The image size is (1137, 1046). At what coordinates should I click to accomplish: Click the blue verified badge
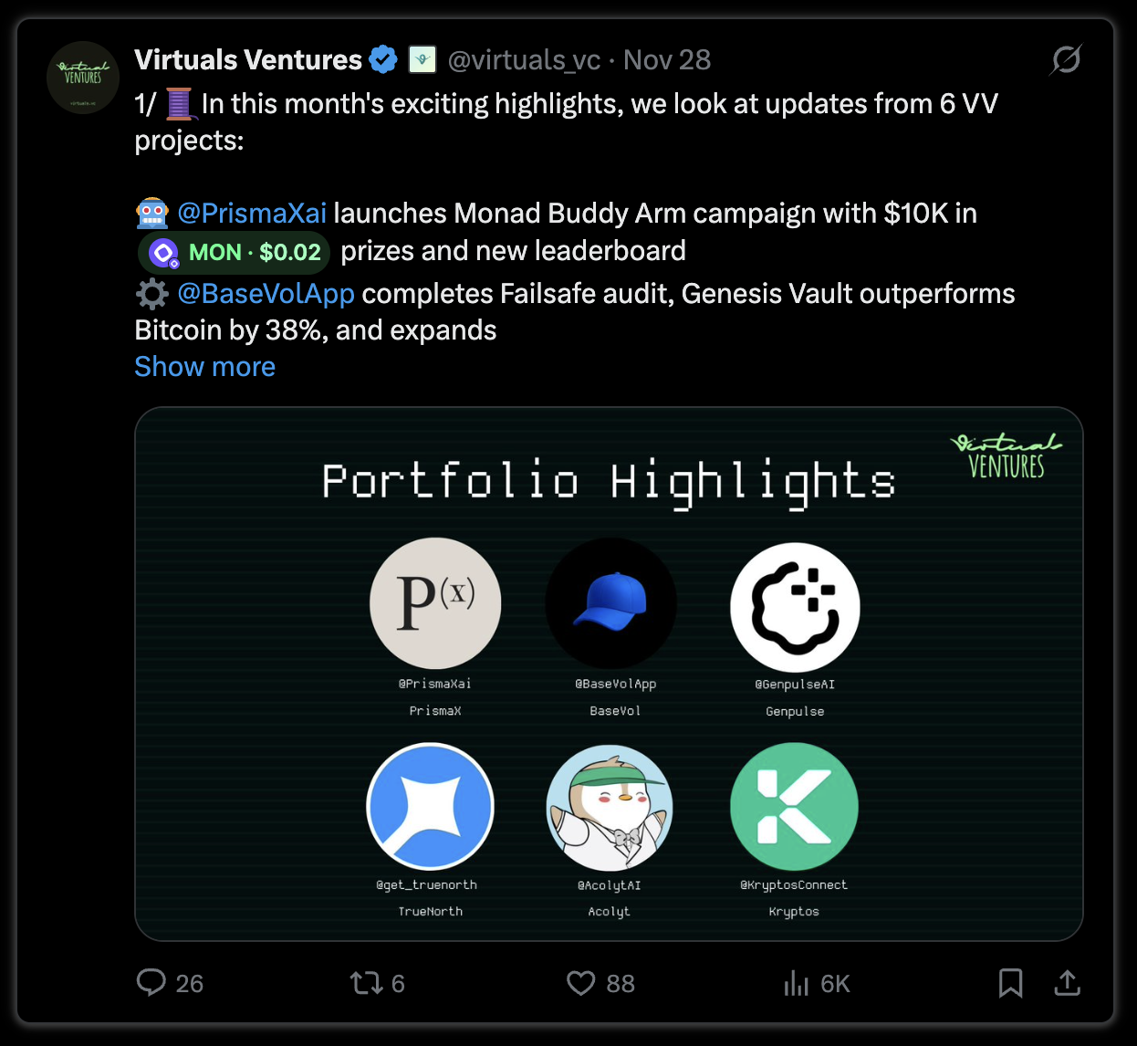pyautogui.click(x=383, y=60)
